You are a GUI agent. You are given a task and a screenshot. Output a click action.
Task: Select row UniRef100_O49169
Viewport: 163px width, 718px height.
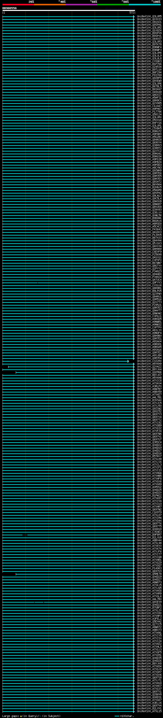coord(149,92)
